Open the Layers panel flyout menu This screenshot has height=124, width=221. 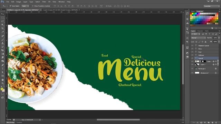pyautogui.click(x=219, y=31)
